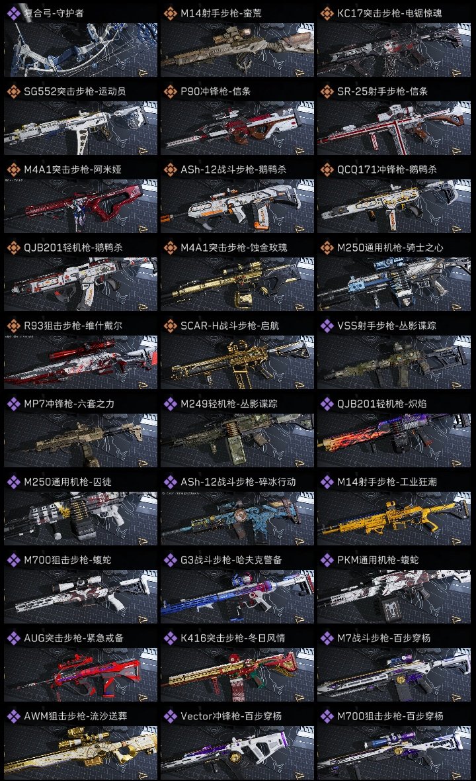The height and width of the screenshot is (781, 476).
Task: Choose the M14射手步枪-工业狂潮 yellow rifle image
Action: point(394,518)
